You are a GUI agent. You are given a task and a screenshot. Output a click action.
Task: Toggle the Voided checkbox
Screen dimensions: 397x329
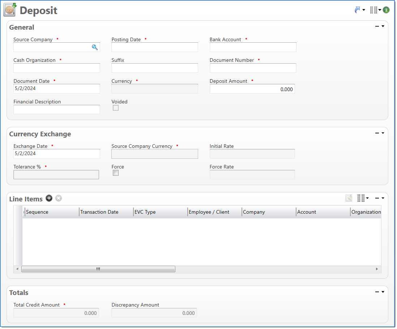(116, 108)
